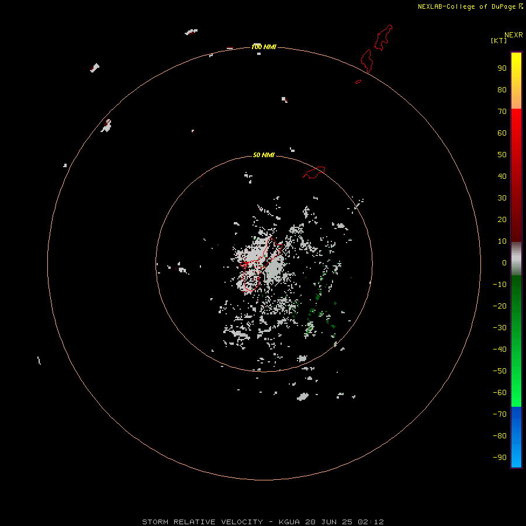Click the Storm Relative Velocity KGUA caption

click(x=263, y=522)
